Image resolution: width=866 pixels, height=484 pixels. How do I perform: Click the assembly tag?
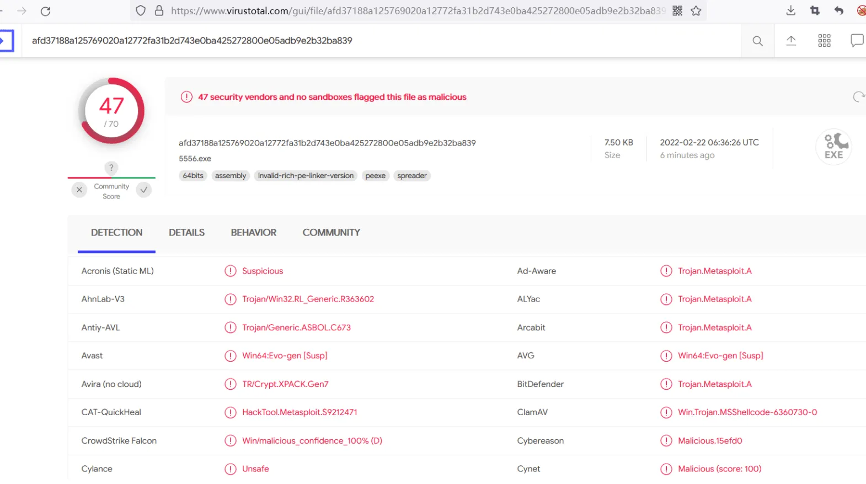[x=231, y=176]
